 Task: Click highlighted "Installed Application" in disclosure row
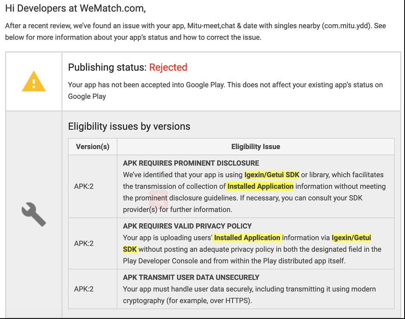pos(260,186)
